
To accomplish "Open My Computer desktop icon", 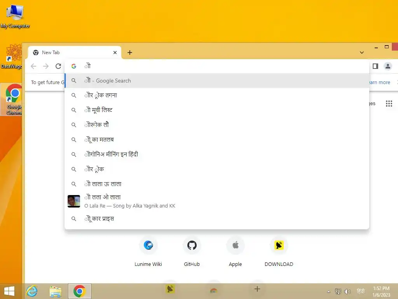I will pyautogui.click(x=15, y=16).
